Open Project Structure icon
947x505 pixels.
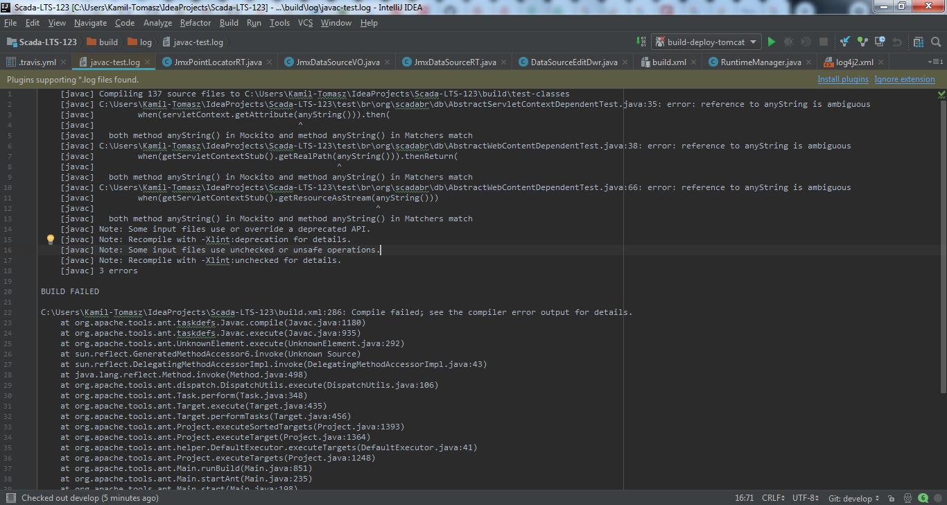click(918, 42)
